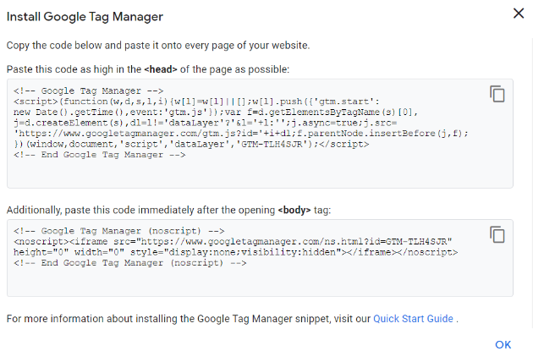
Task: Select the End Google Tag Manager comment in head snippet
Action: tap(100, 155)
